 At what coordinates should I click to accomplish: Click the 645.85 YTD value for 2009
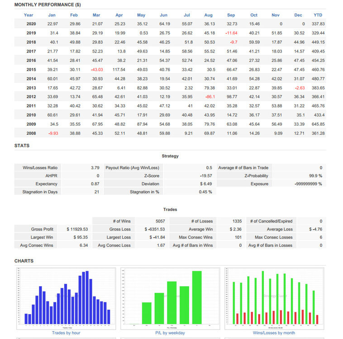pyautogui.click(x=318, y=124)
